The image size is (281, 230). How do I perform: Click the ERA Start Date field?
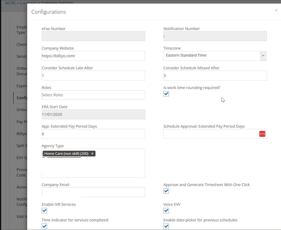[93, 114]
